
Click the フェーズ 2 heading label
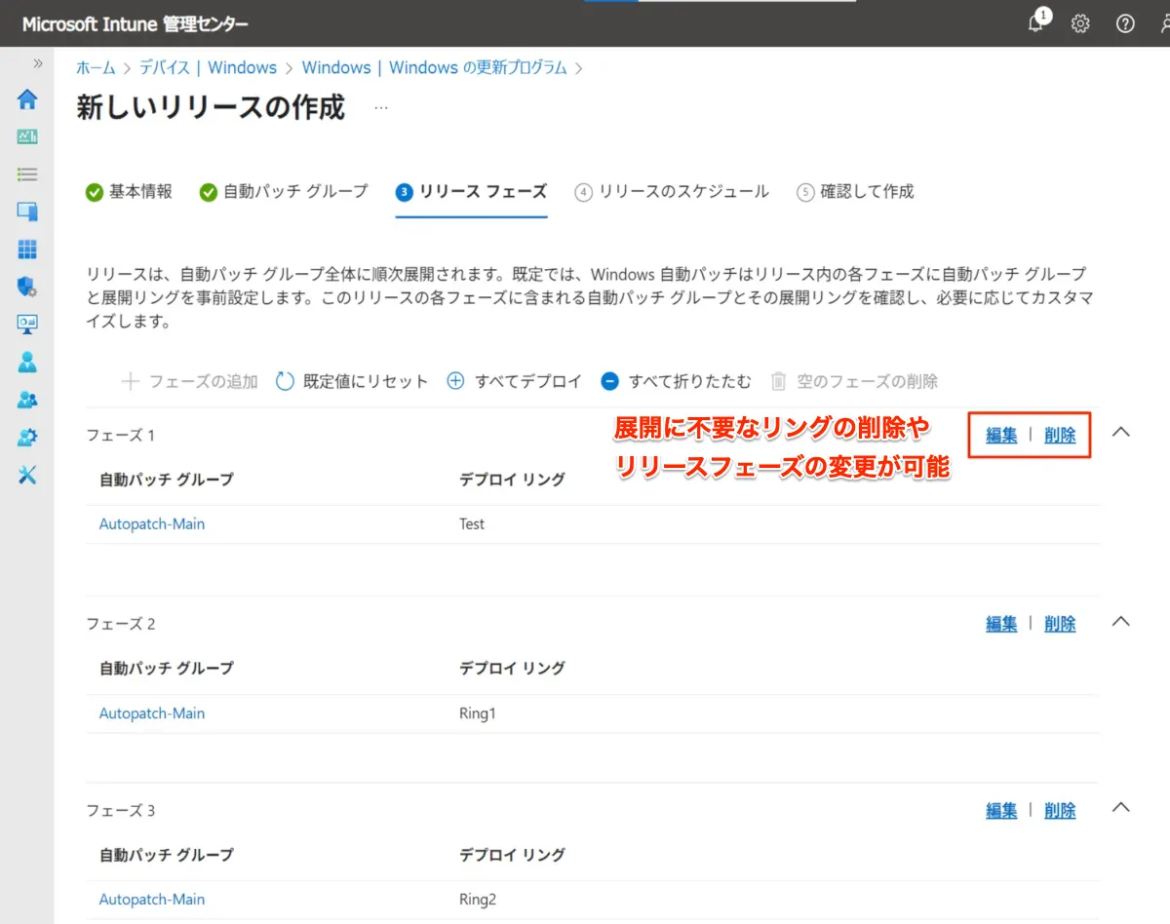[121, 624]
